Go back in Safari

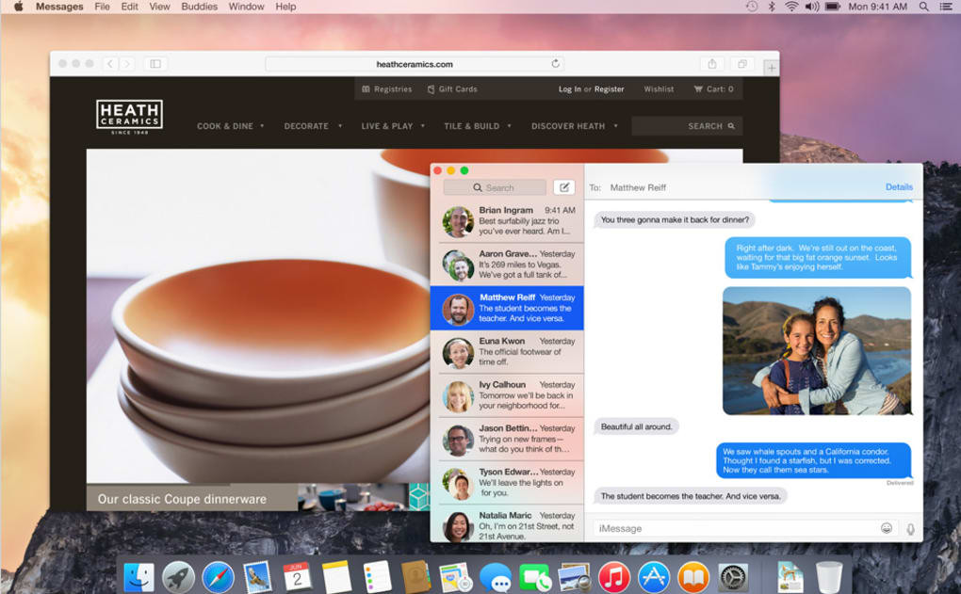(x=109, y=64)
